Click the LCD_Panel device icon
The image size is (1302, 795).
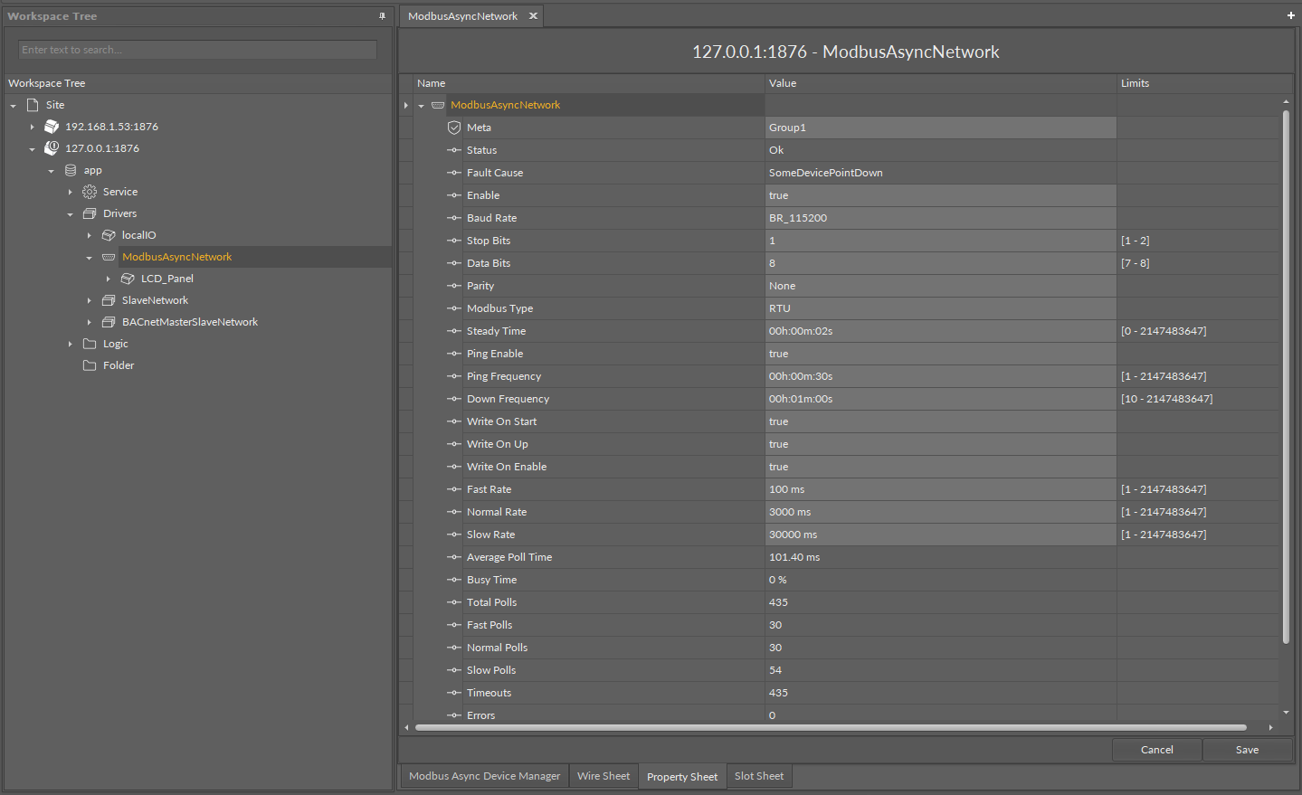[128, 279]
